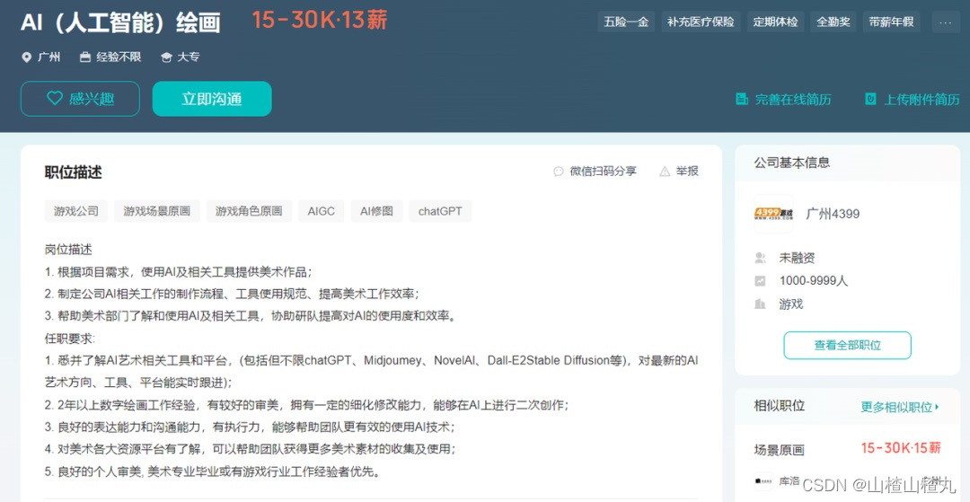Select the 游戏场景原画 tag

pos(156,211)
